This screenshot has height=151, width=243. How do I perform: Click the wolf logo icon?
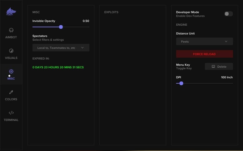click(11, 12)
